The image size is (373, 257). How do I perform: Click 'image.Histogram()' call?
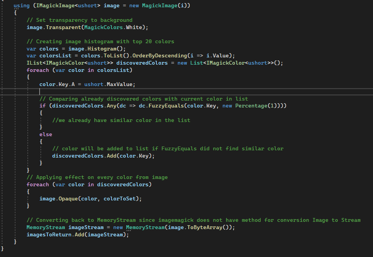pos(95,49)
